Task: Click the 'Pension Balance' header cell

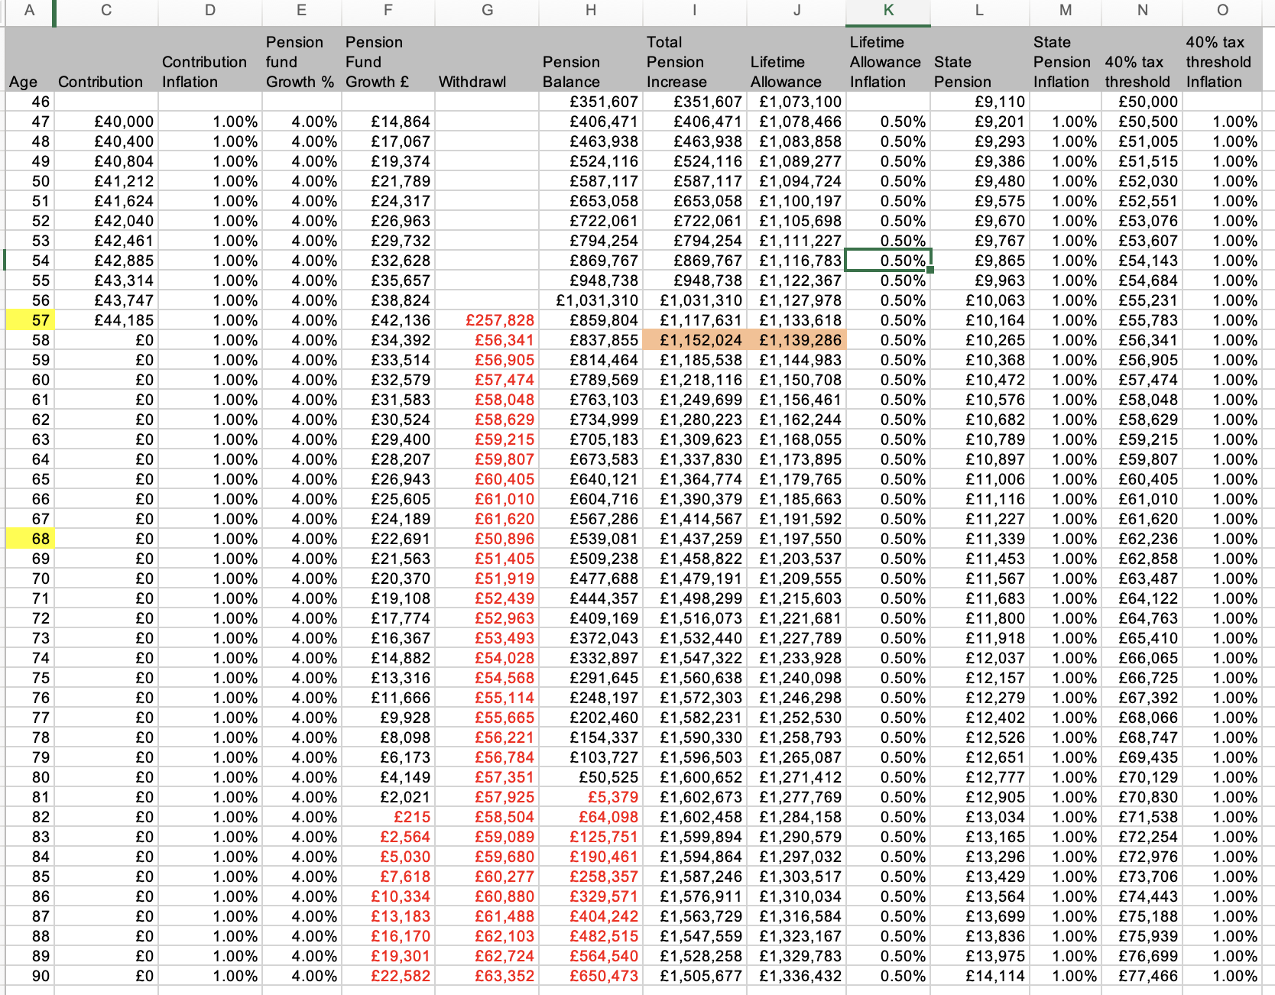Action: point(591,72)
